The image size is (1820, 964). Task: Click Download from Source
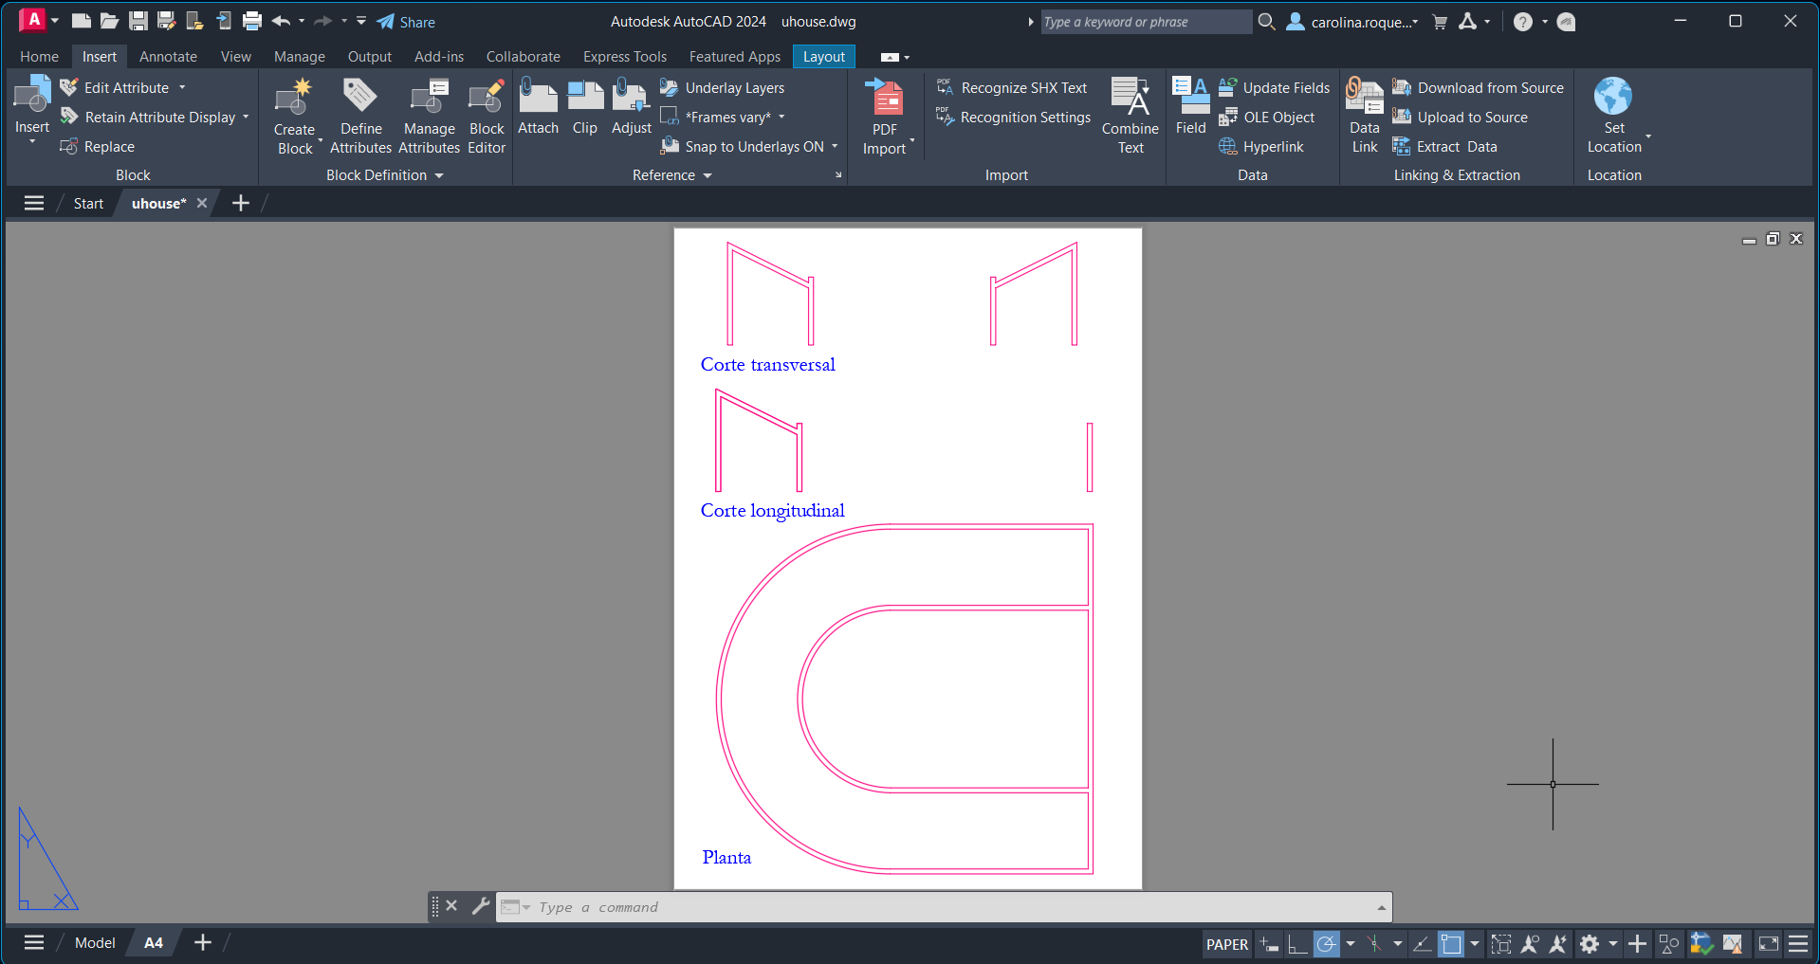click(x=1478, y=87)
